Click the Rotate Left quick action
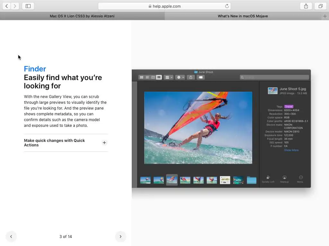This screenshot has height=246, width=329. (x=268, y=179)
